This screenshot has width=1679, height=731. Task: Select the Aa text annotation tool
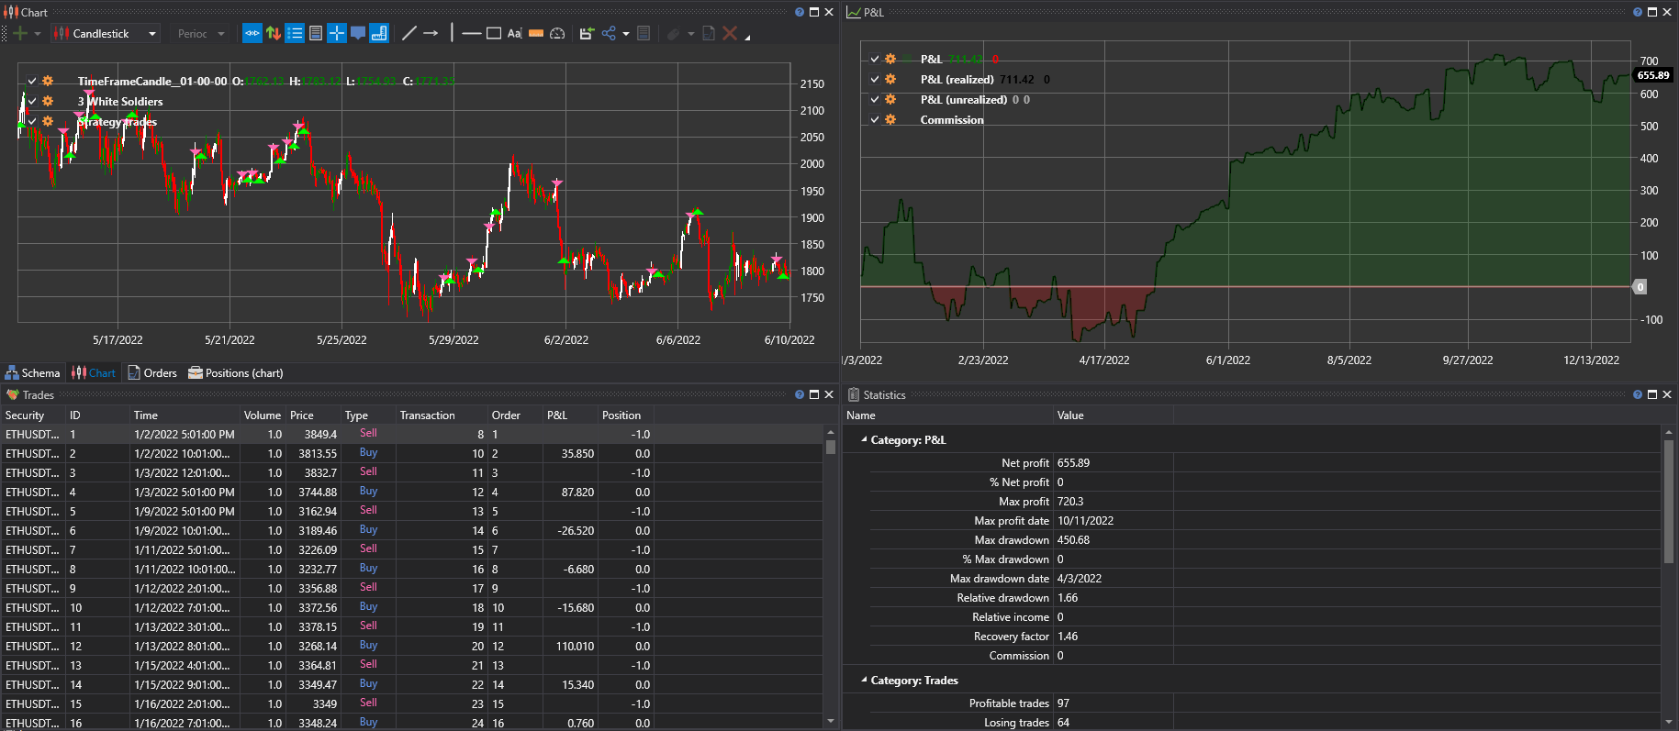[515, 33]
